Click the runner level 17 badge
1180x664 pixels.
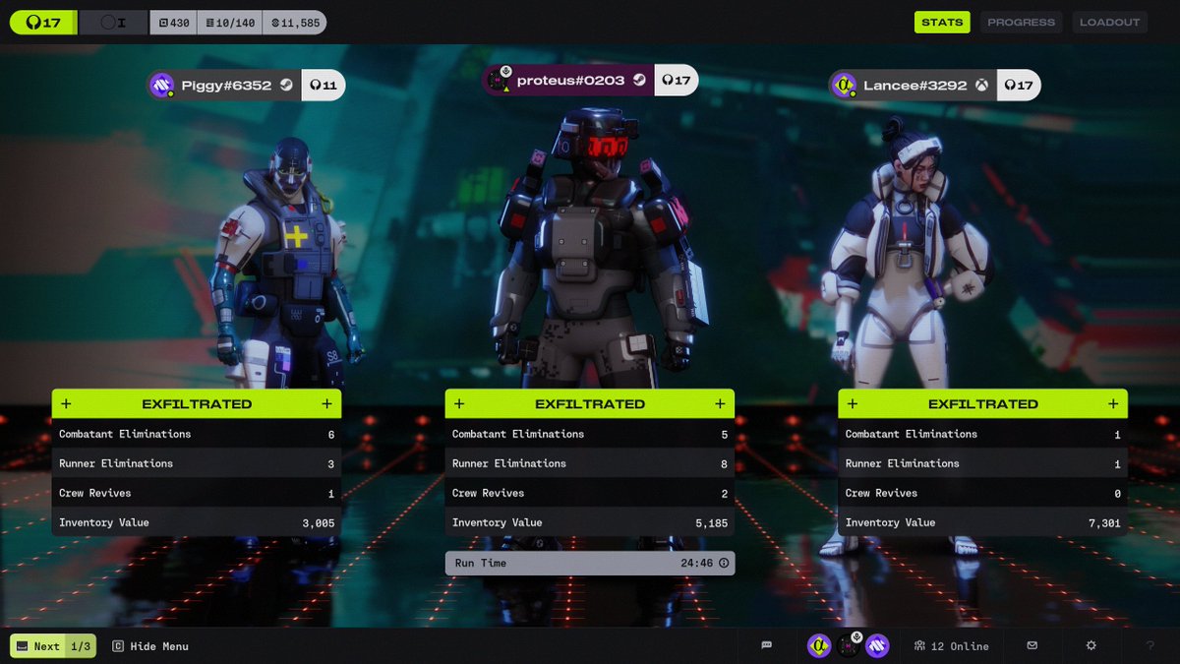43,23
